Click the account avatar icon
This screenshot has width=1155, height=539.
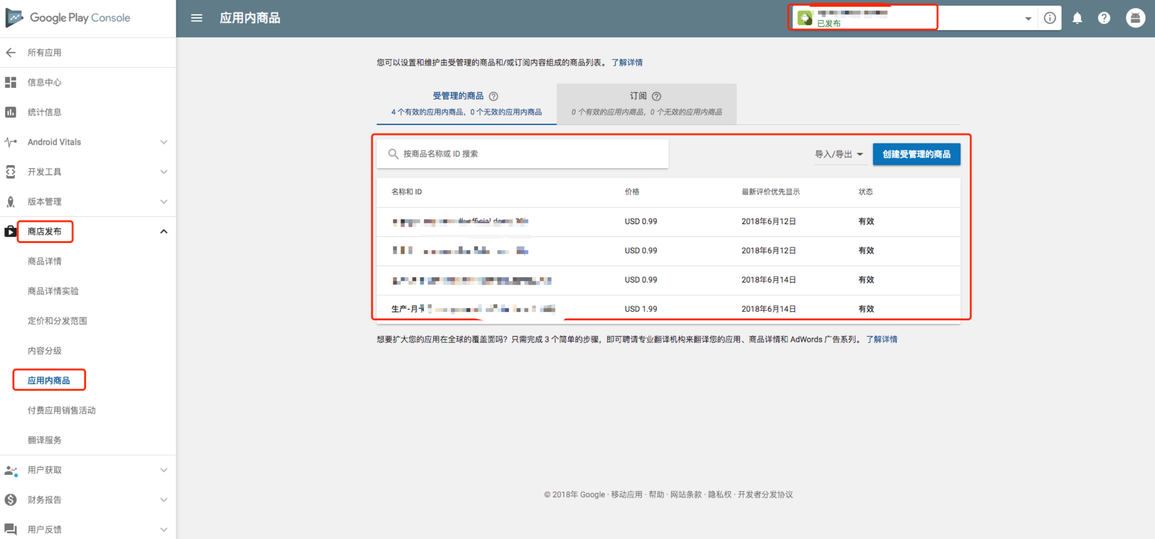pos(1135,18)
